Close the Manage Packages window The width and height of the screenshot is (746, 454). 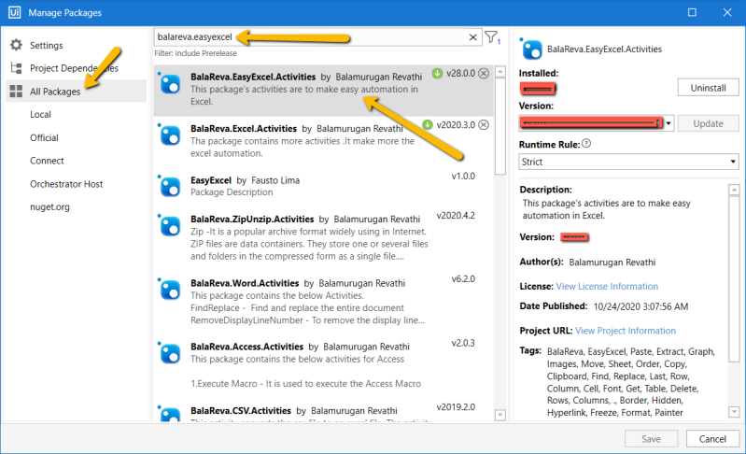(727, 12)
